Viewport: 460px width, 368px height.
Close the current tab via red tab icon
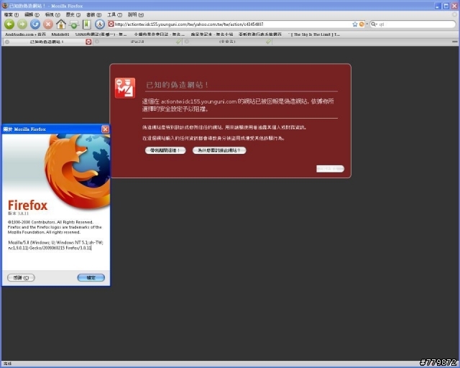coord(88,42)
